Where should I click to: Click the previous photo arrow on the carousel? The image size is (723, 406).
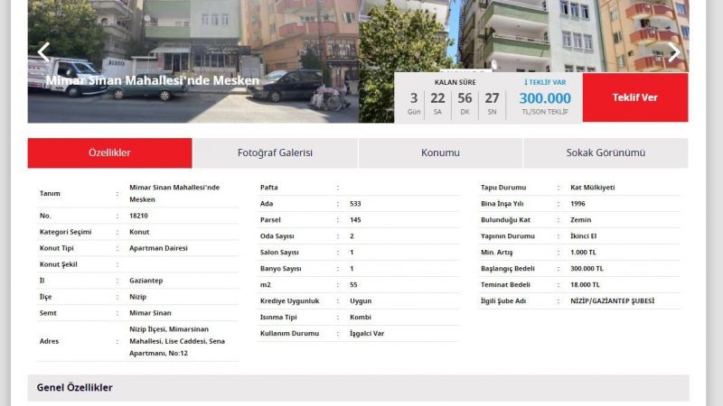coord(43,51)
